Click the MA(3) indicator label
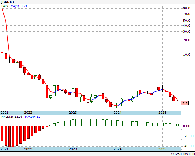Image resolution: width=195 pixels, height=156 pixels. [15, 6]
